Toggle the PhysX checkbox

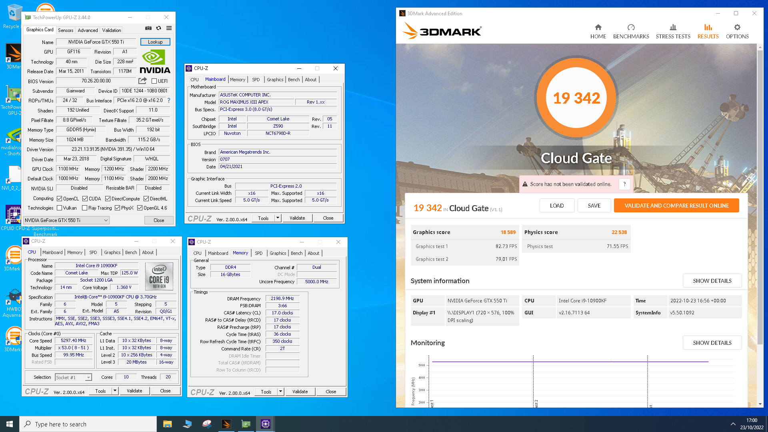tap(117, 208)
